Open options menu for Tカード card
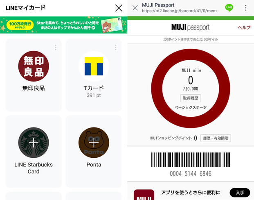 (x=116, y=48)
